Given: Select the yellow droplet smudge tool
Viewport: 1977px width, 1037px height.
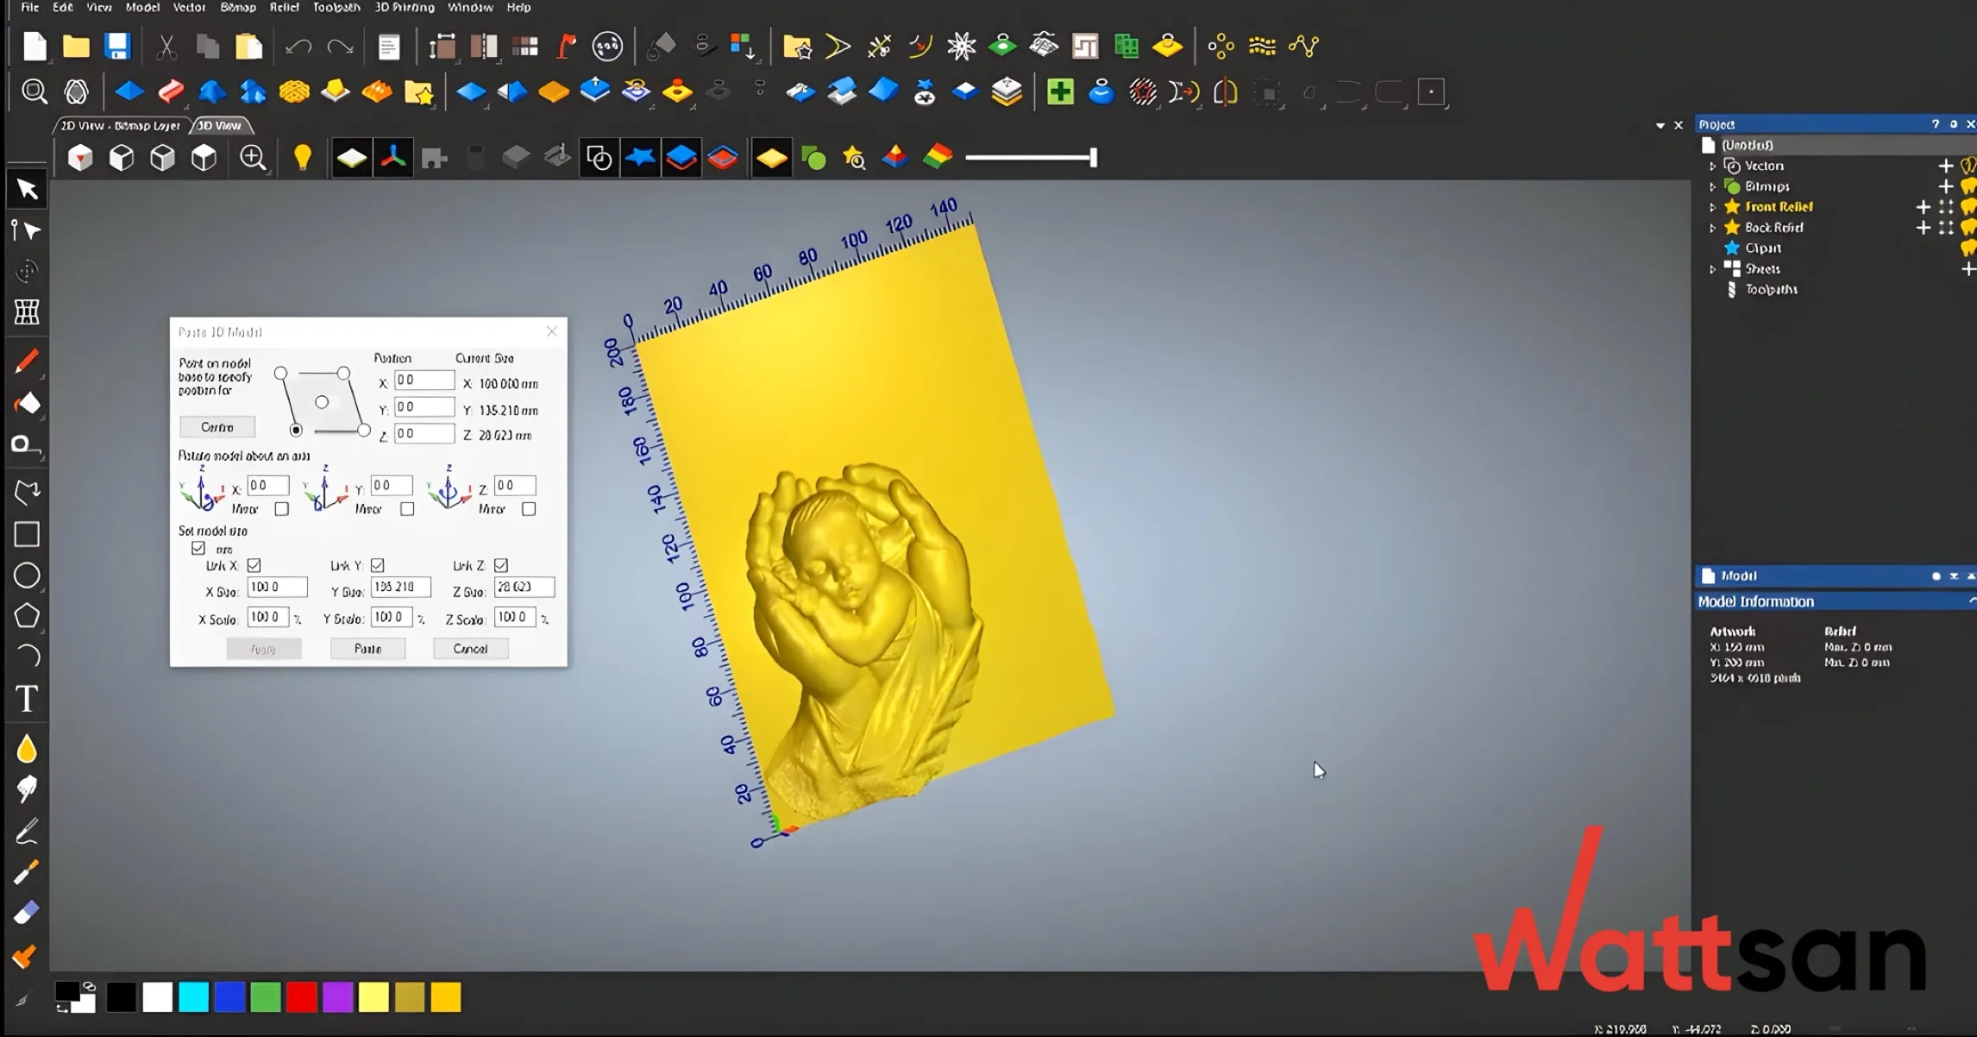Looking at the screenshot, I should pyautogui.click(x=27, y=749).
